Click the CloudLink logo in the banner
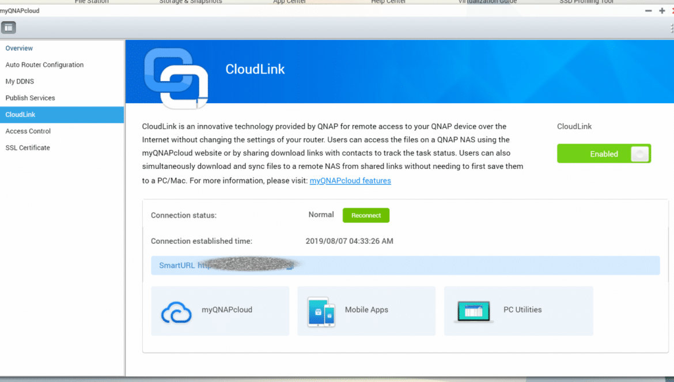The width and height of the screenshot is (674, 382). [x=176, y=78]
